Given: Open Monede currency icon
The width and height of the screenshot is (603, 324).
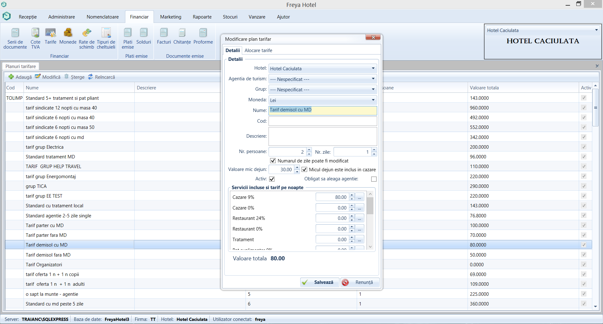Looking at the screenshot, I should coord(68,33).
